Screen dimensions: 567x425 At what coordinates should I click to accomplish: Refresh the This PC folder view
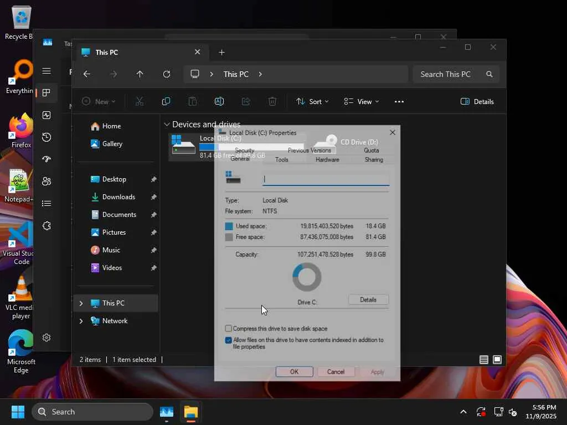click(x=166, y=74)
